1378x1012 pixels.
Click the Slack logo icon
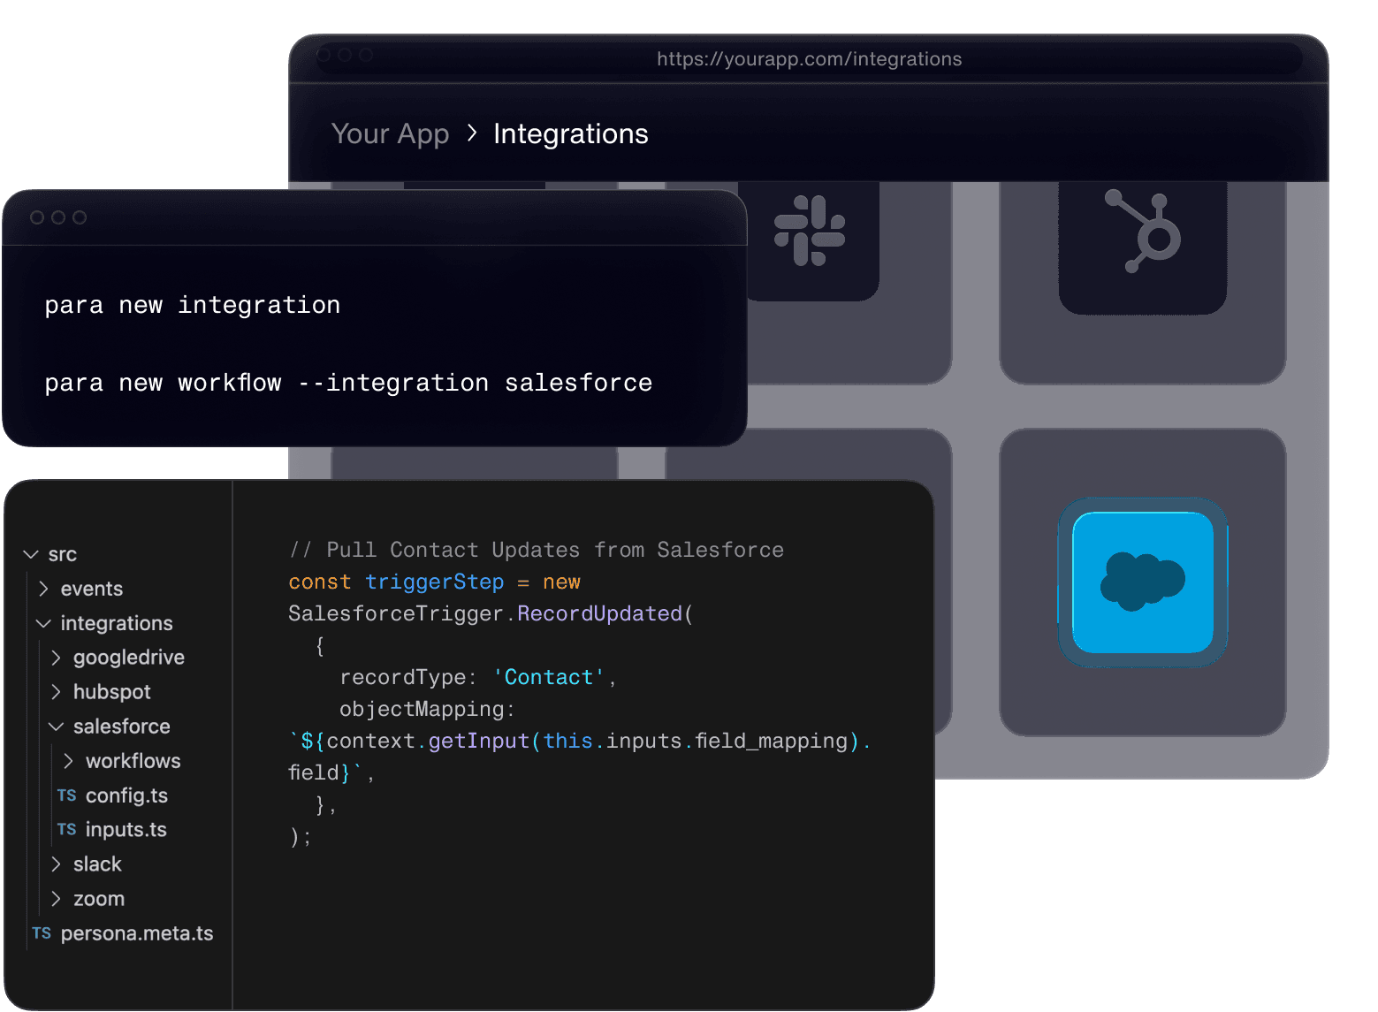coord(809,231)
